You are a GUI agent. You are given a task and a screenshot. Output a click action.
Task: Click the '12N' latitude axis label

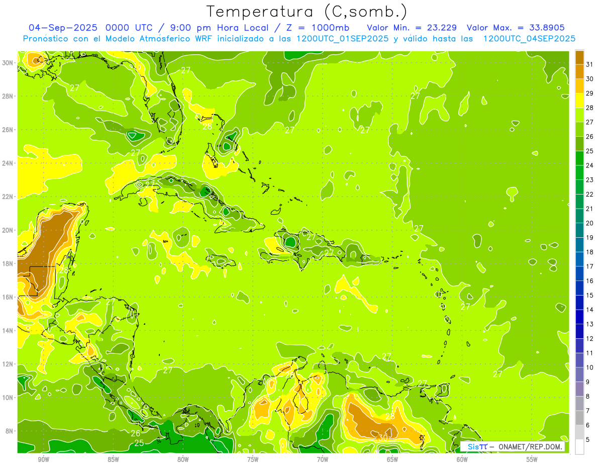coord(8,364)
